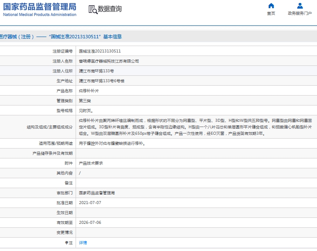Select attachment value 产品技术要求
The height and width of the screenshot is (251, 317).
coord(91,163)
